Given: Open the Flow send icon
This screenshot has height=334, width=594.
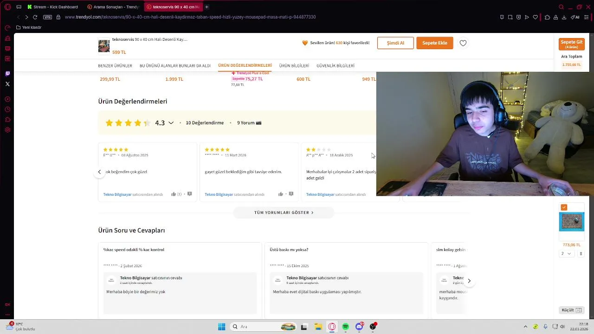Looking at the screenshot, I should pyautogui.click(x=527, y=17).
